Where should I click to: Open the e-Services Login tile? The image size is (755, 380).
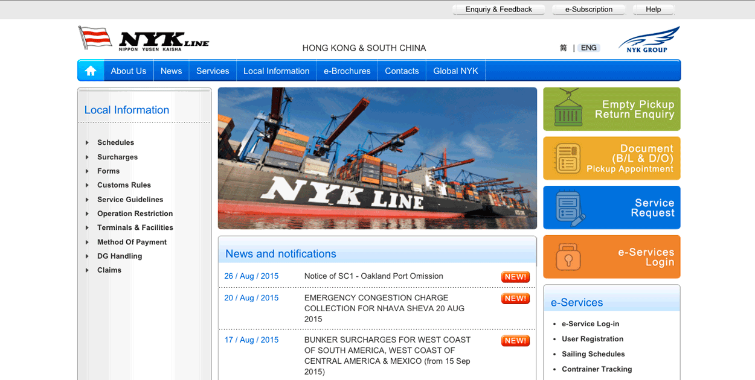pyautogui.click(x=612, y=257)
